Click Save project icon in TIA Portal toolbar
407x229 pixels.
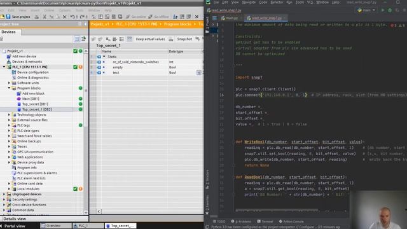point(8,17)
